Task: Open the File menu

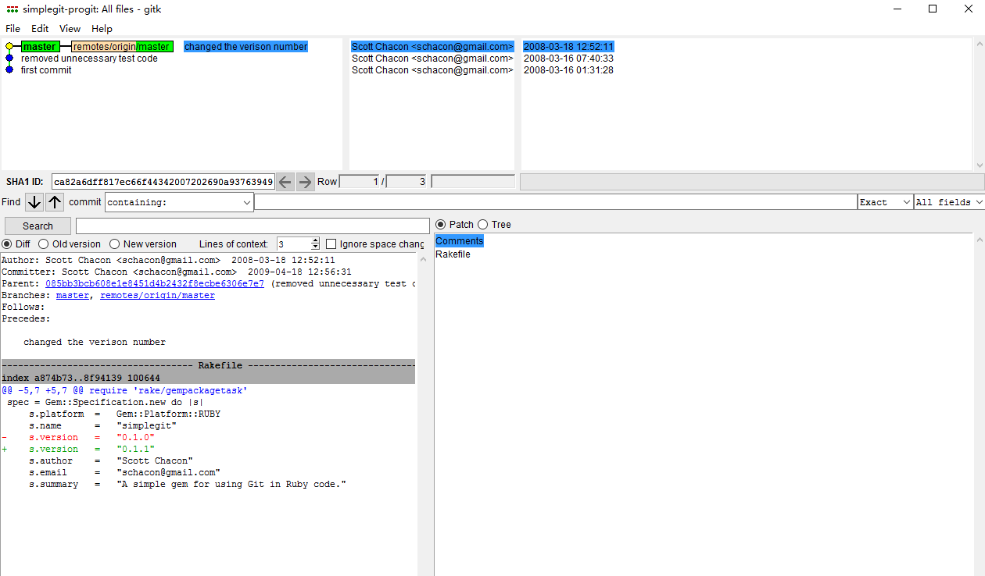Action: click(x=13, y=28)
